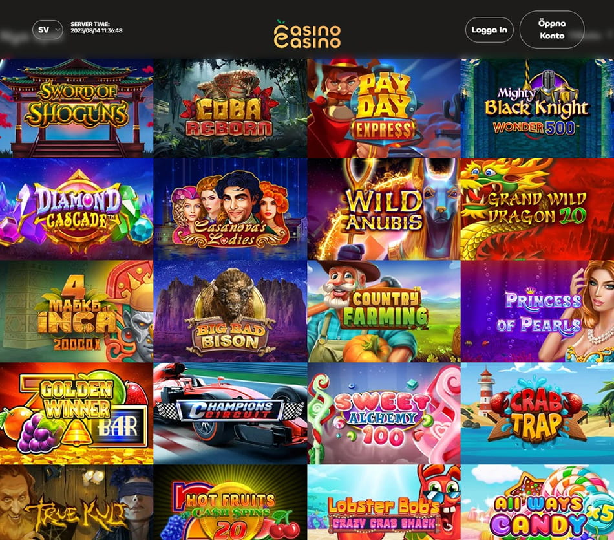Open Grand Wild Dragon 20
The height and width of the screenshot is (540, 614).
click(537, 209)
